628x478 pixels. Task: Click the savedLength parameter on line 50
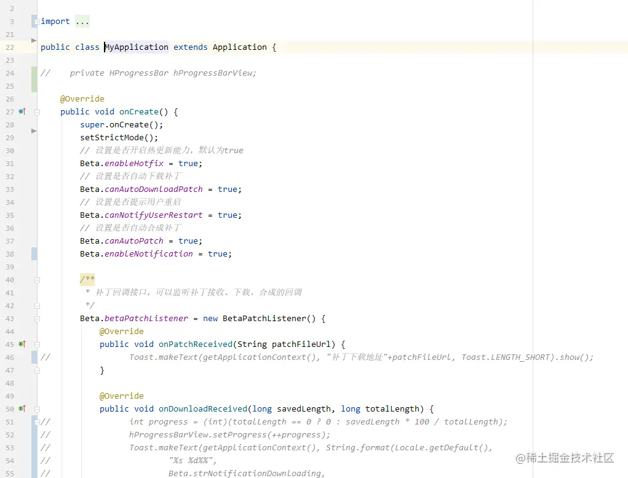(304, 408)
